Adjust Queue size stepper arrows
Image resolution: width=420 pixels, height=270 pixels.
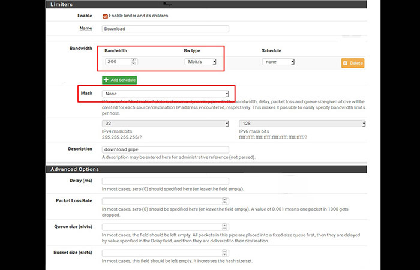click(224, 227)
